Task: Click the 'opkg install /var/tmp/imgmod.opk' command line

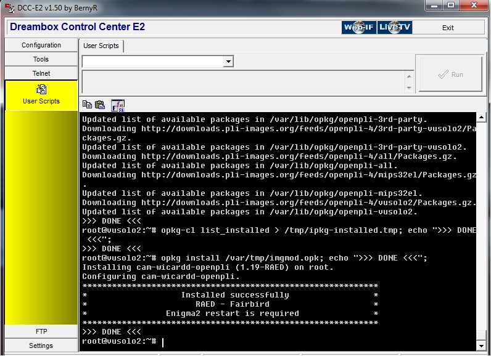Action: tap(255, 258)
